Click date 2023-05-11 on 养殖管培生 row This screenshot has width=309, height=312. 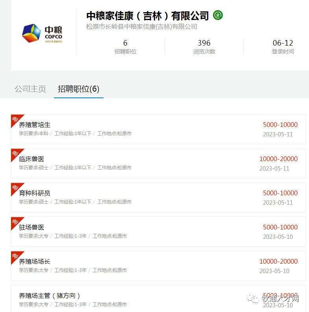coord(278,134)
